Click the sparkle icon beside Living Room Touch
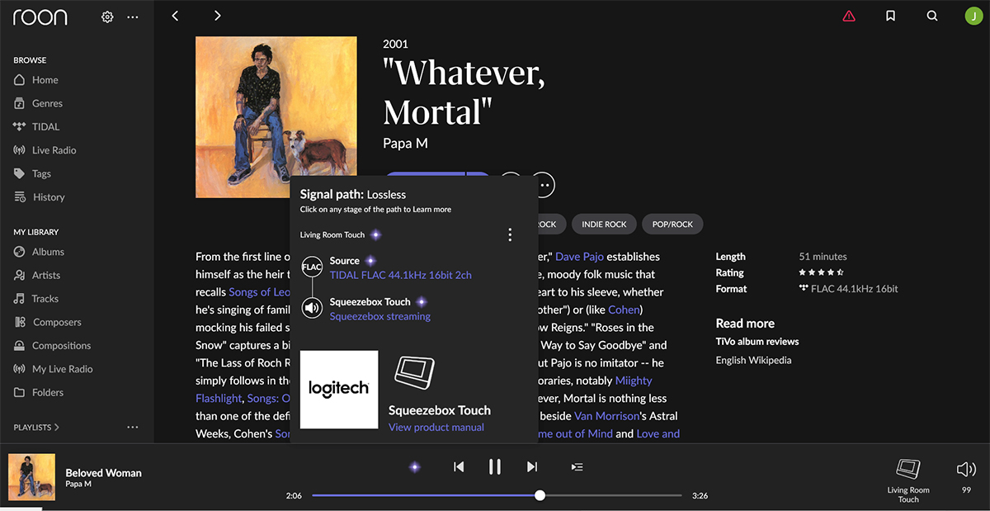Screen dimensions: 990x511 pos(375,234)
